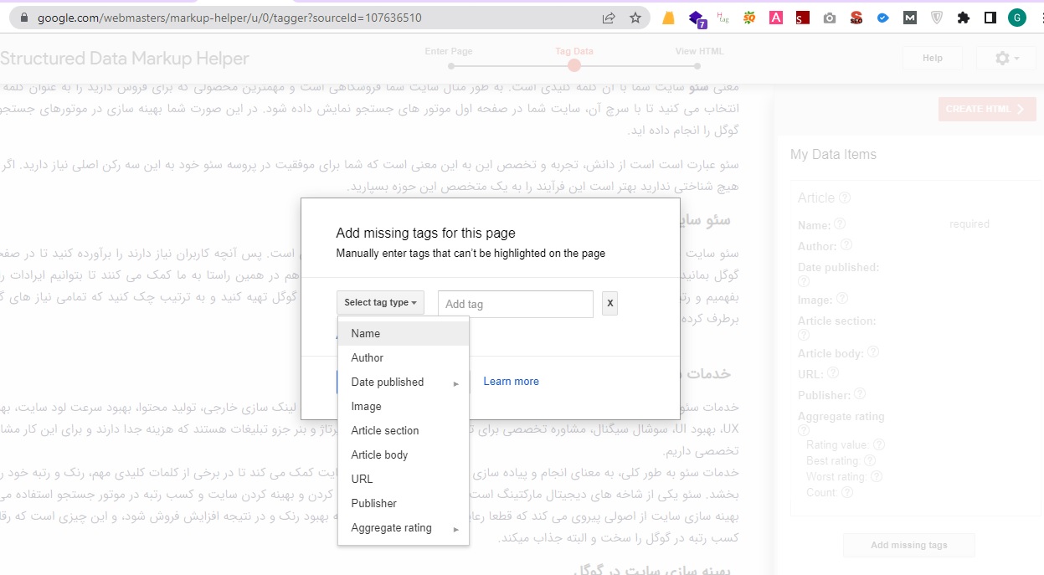1044x575 pixels.
Task: Choose Name from tag type menu
Action: [404, 333]
